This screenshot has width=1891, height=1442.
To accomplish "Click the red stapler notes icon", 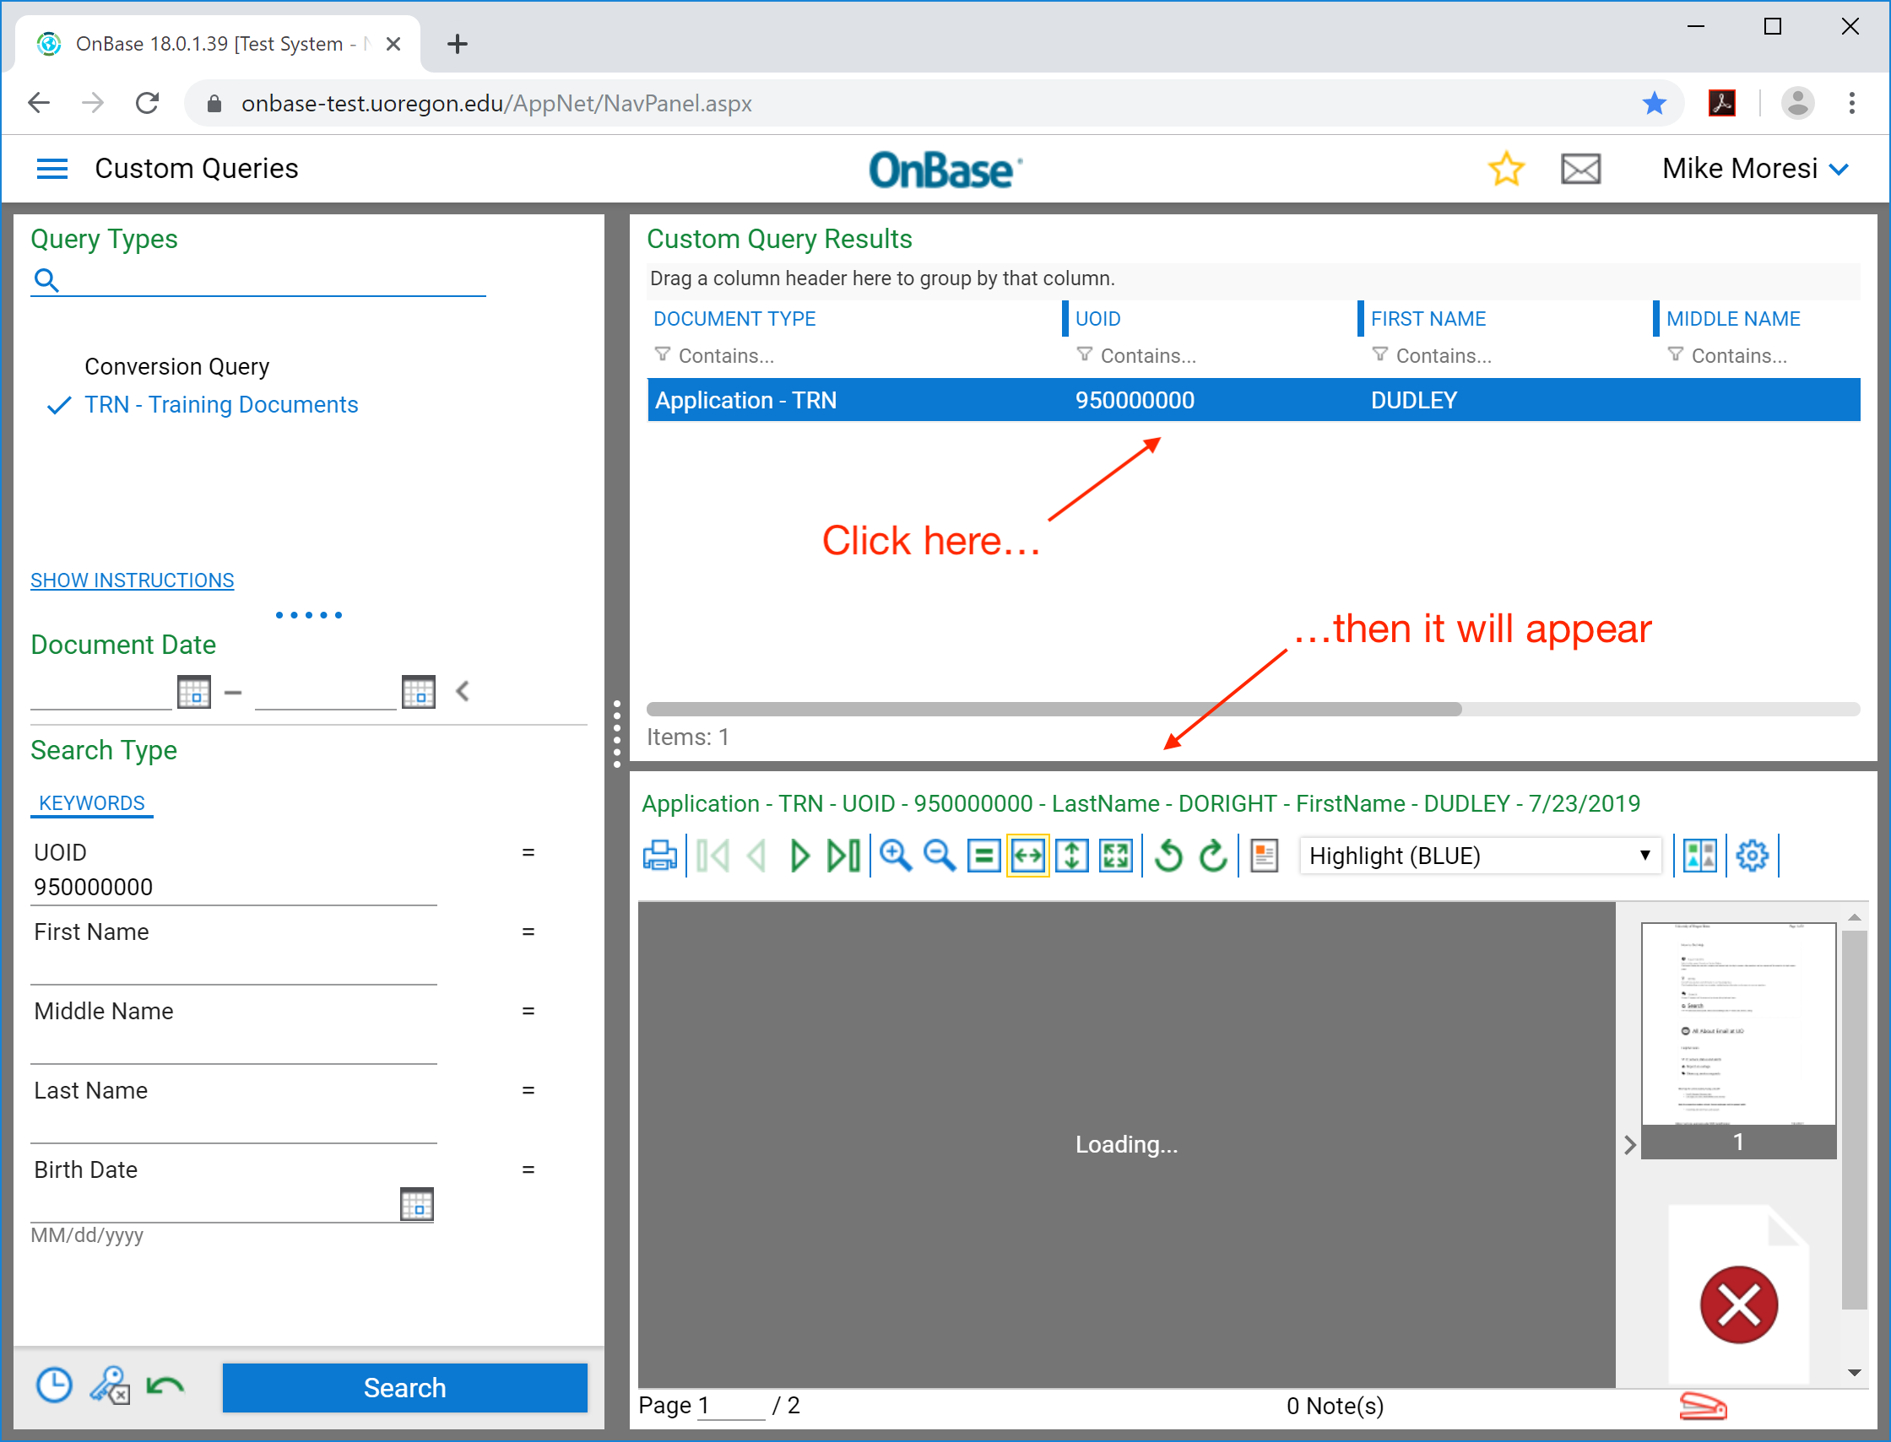I will click(x=1702, y=1407).
